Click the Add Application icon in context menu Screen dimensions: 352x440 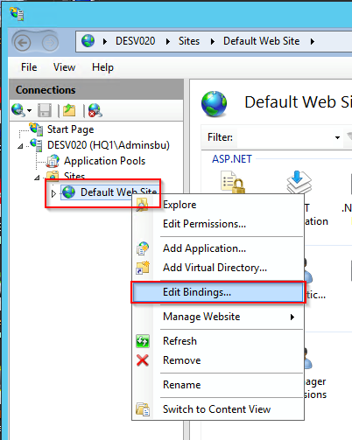pyautogui.click(x=143, y=248)
